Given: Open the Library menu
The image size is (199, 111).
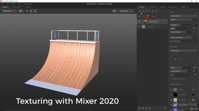Looking at the screenshot, I should [13, 4].
